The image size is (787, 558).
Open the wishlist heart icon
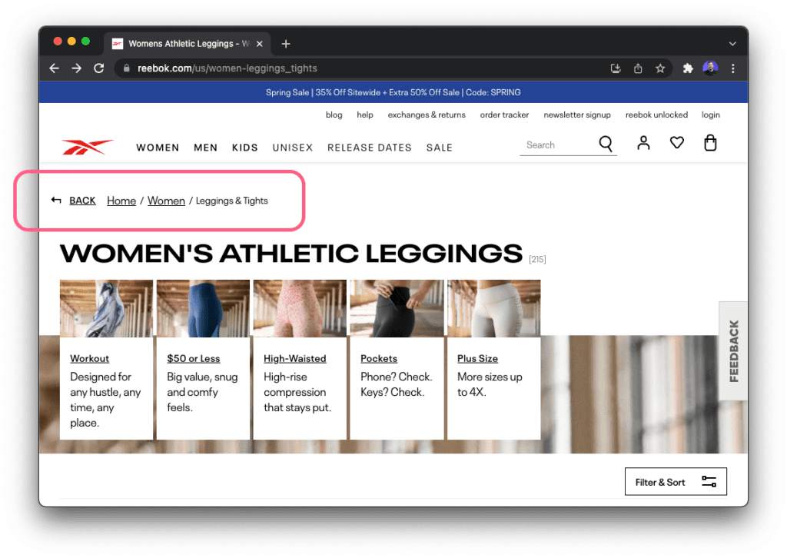tap(676, 143)
